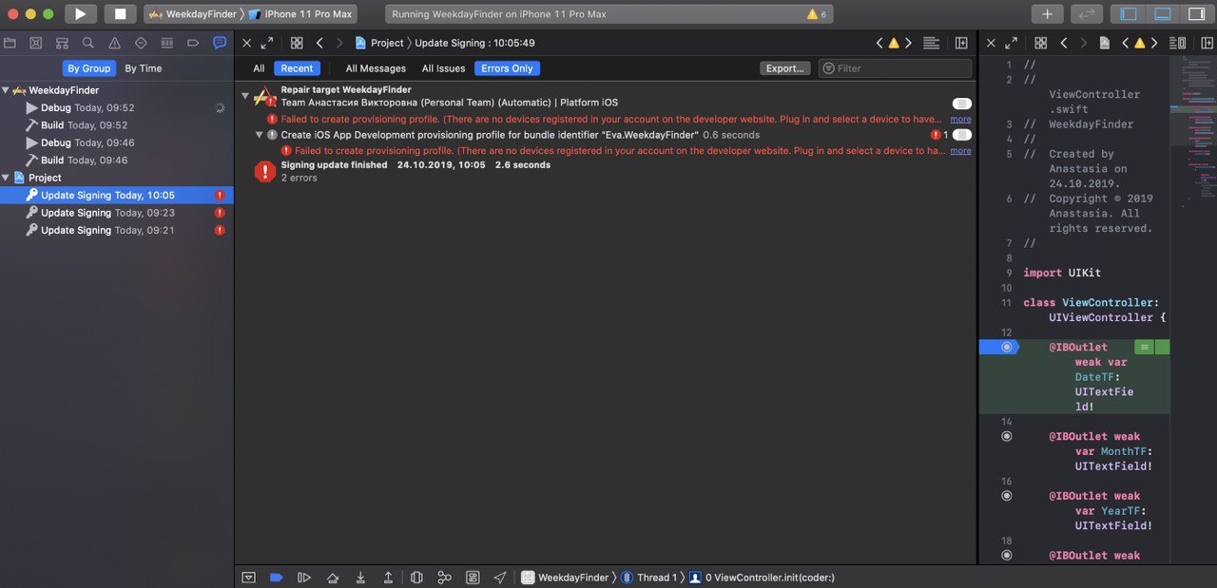Select the All Messages filter
This screenshot has width=1217, height=588.
tap(376, 68)
